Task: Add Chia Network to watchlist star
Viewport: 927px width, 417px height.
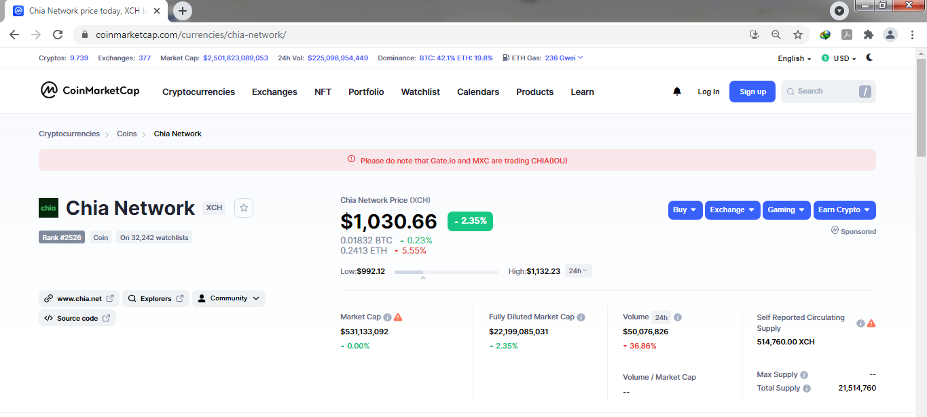Action: 244,208
